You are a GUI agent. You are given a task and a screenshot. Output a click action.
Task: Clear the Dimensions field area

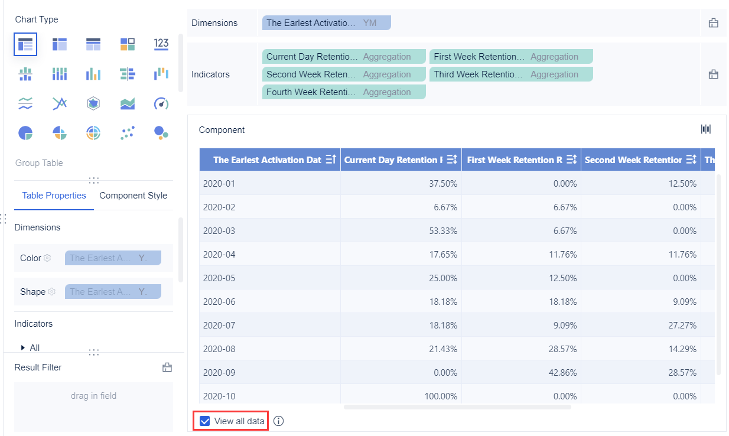tap(713, 22)
